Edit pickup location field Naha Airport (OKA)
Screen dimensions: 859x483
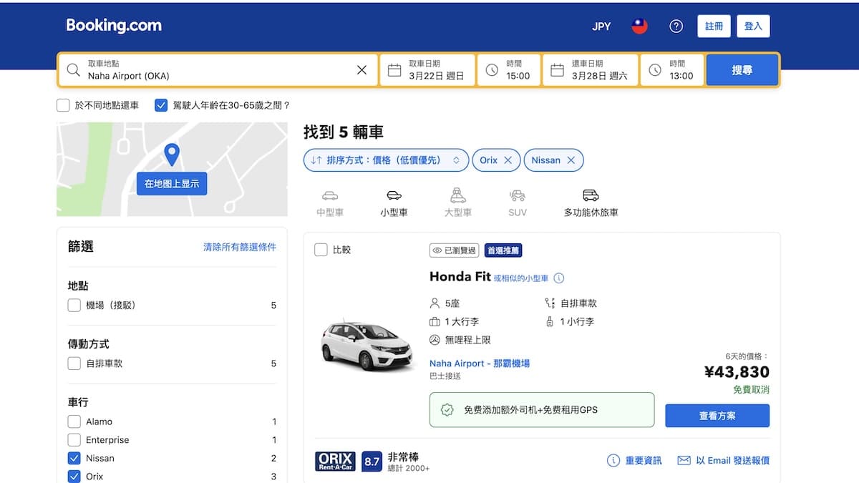(218, 70)
